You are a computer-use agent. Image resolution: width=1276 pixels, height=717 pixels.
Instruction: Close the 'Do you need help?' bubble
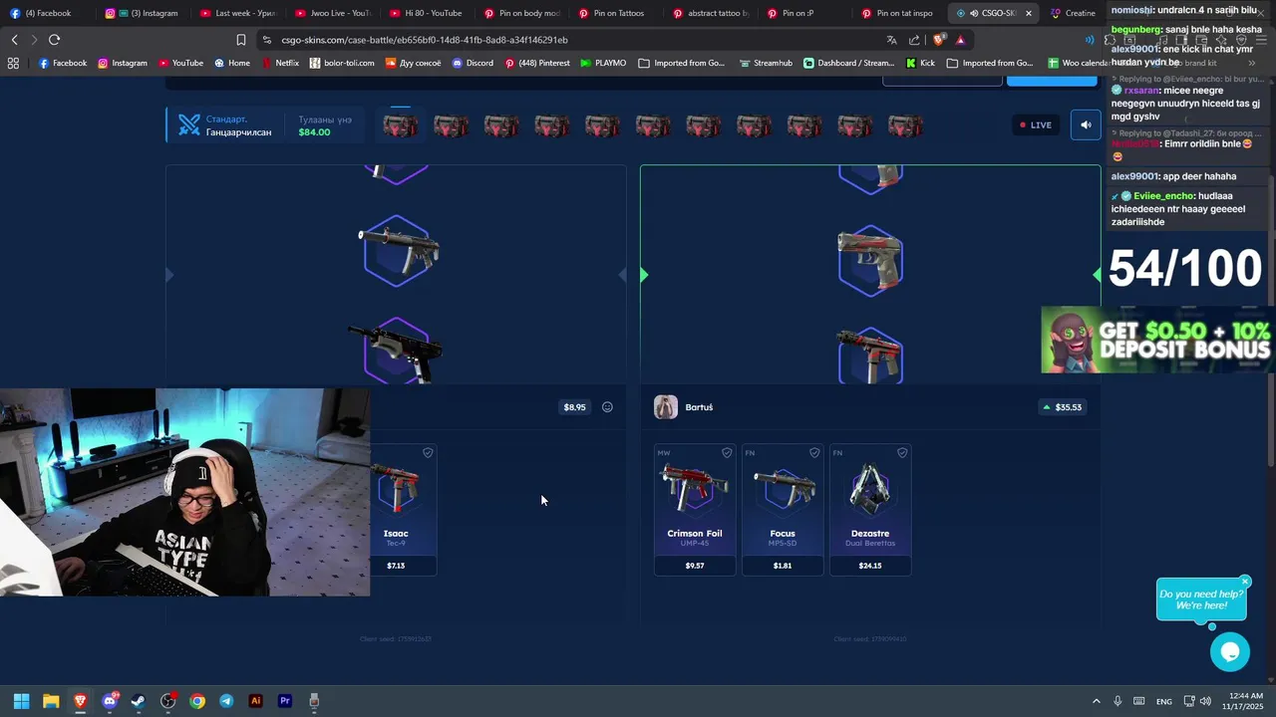[x=1245, y=582]
